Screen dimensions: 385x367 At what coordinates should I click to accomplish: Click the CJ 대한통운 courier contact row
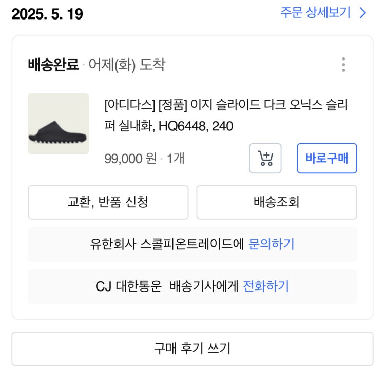192,286
